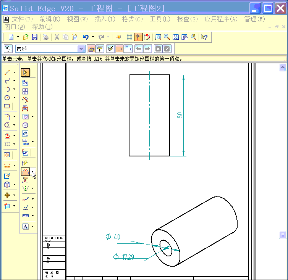The height and width of the screenshot is (280, 288).
Task: Select the Curve drawing tool
Action: coord(7,80)
